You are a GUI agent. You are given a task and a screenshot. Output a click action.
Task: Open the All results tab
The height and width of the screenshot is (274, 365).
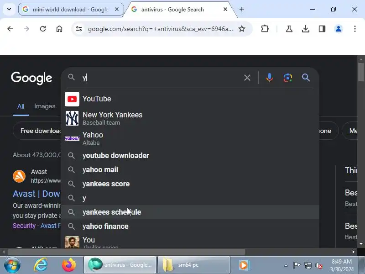point(21,106)
